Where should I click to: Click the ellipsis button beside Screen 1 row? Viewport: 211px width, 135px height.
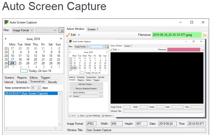pos(101,96)
